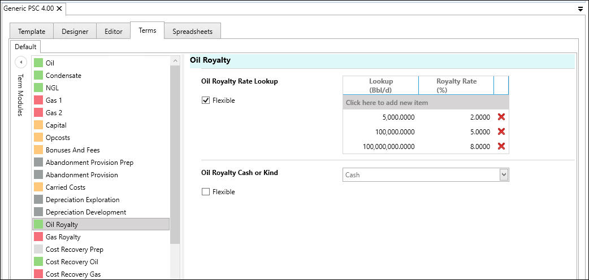Remove the 8.0000 royalty rate row

tap(501, 146)
